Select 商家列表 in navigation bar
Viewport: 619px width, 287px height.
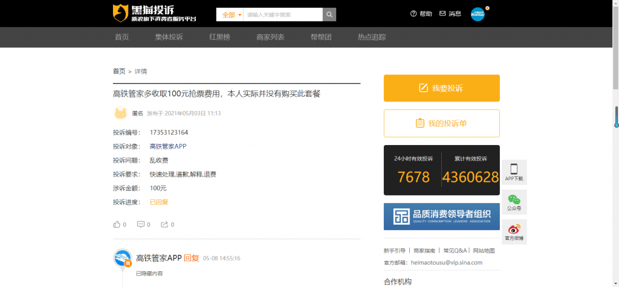coord(270,37)
